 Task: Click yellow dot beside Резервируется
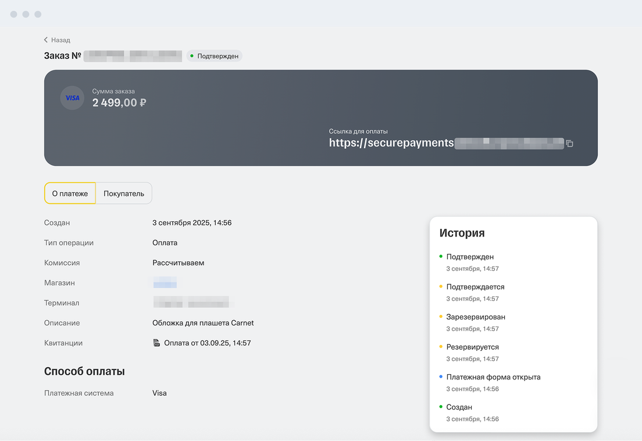[x=441, y=347]
